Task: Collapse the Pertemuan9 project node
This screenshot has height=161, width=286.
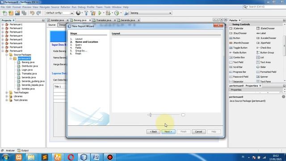Action: 3,51
